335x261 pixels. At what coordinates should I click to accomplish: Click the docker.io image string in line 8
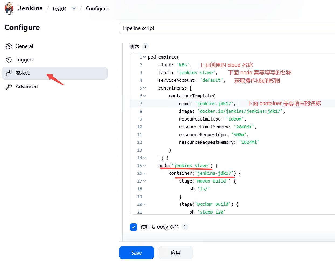pos(240,111)
